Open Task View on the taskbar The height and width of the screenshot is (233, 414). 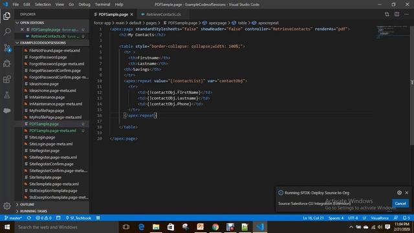click(126, 227)
